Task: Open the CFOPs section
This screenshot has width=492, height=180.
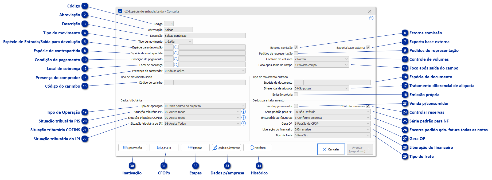Action: (x=164, y=148)
